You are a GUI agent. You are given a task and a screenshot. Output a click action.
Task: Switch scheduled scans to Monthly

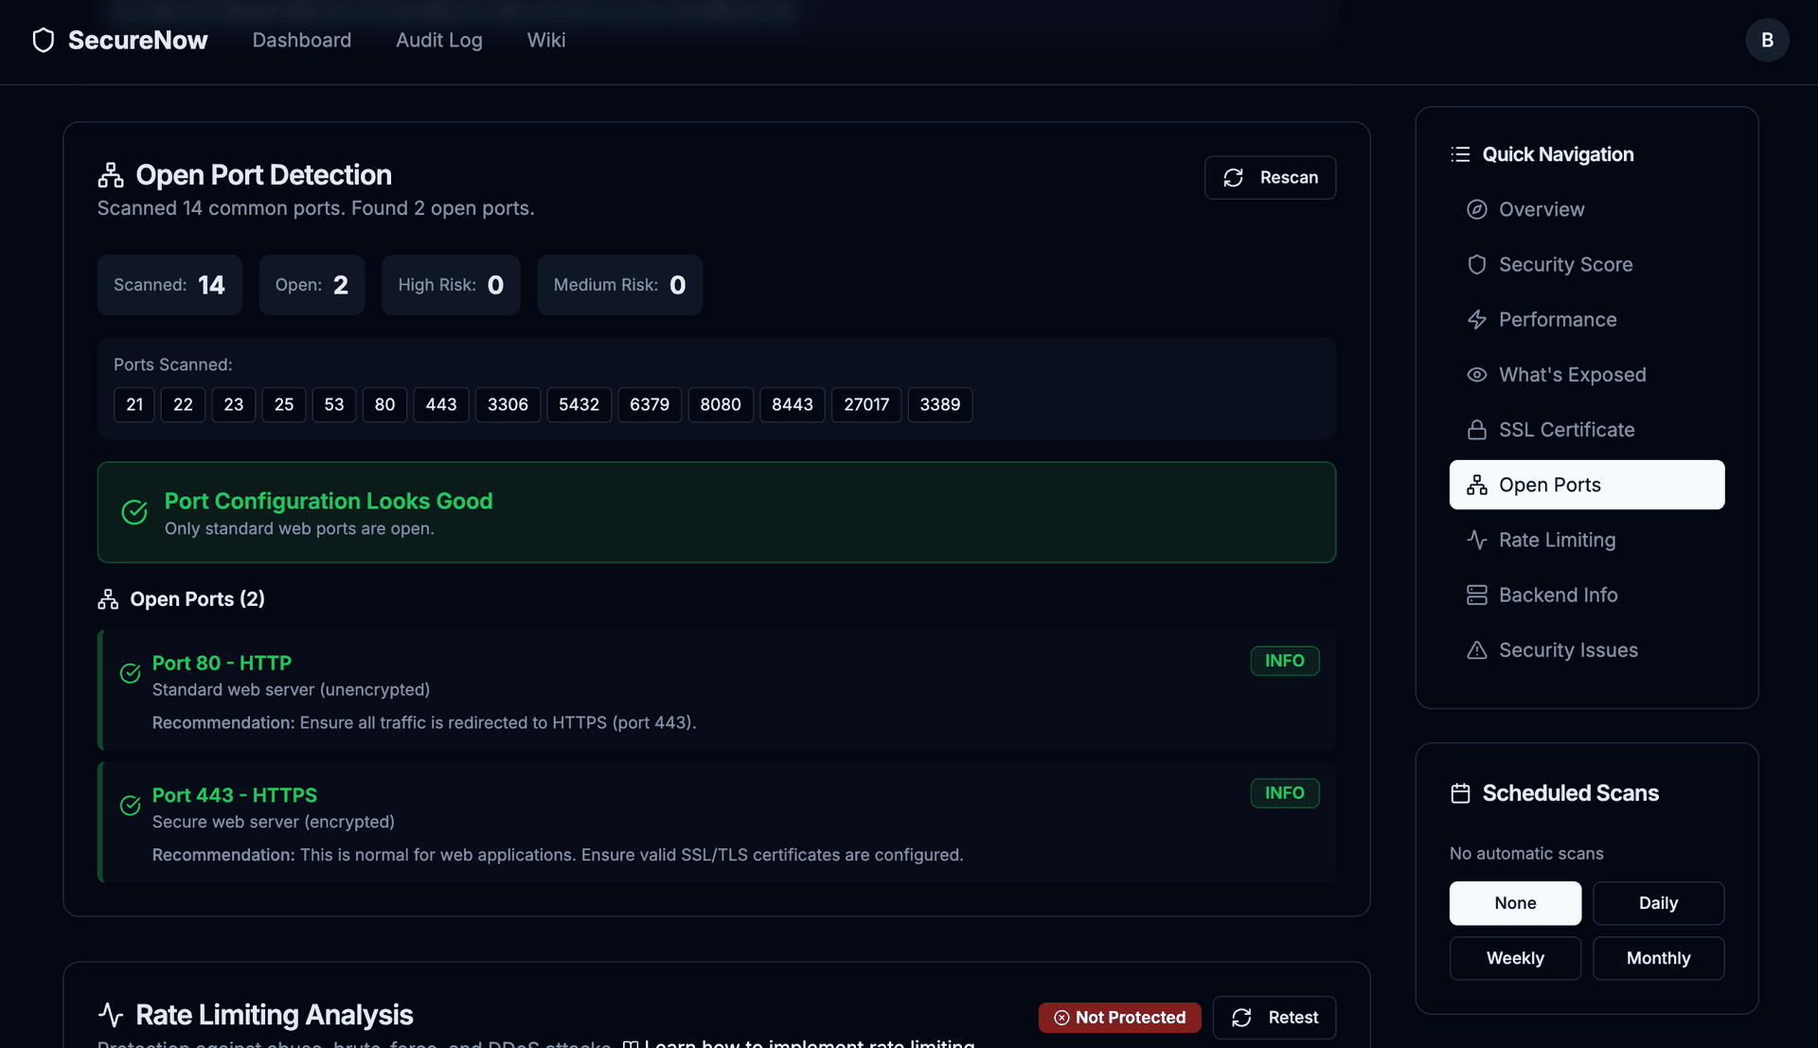[1658, 958]
